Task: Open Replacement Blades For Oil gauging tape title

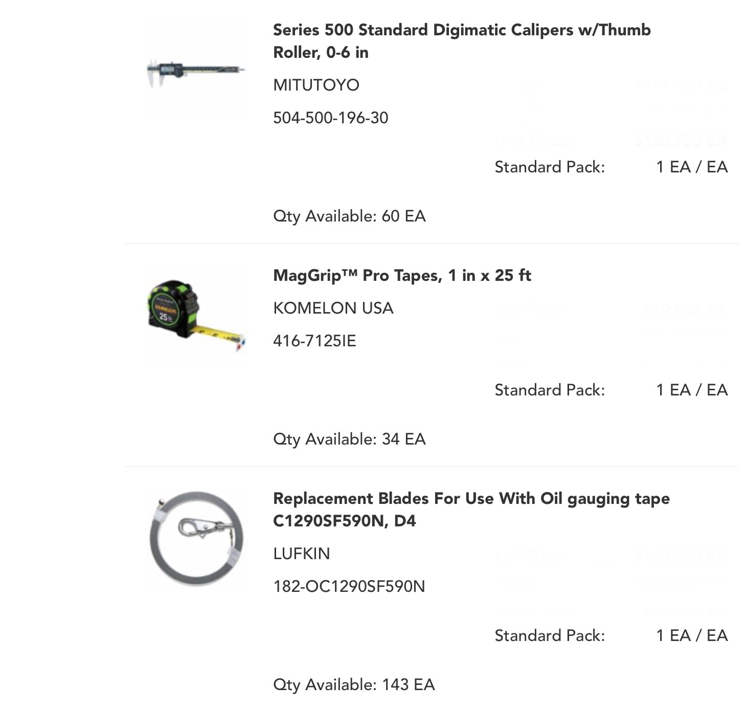Action: point(471,510)
